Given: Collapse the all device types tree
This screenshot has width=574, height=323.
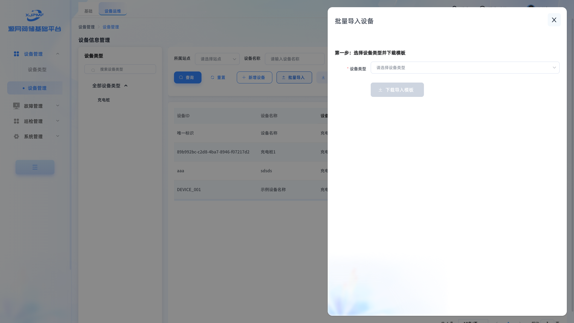Looking at the screenshot, I should point(126,86).
